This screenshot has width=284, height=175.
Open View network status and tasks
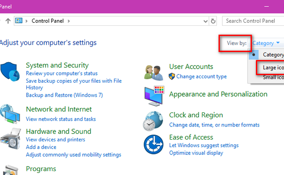(x=60, y=119)
